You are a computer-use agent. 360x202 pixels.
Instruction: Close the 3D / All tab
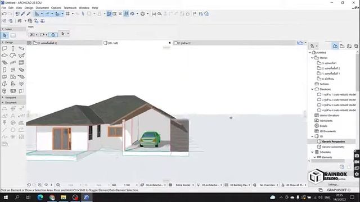pos(170,43)
